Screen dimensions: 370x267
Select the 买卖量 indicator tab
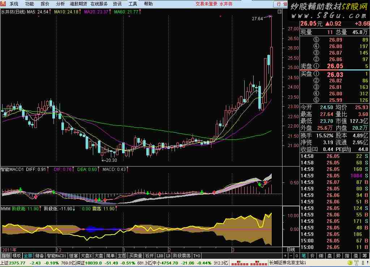[136, 256]
